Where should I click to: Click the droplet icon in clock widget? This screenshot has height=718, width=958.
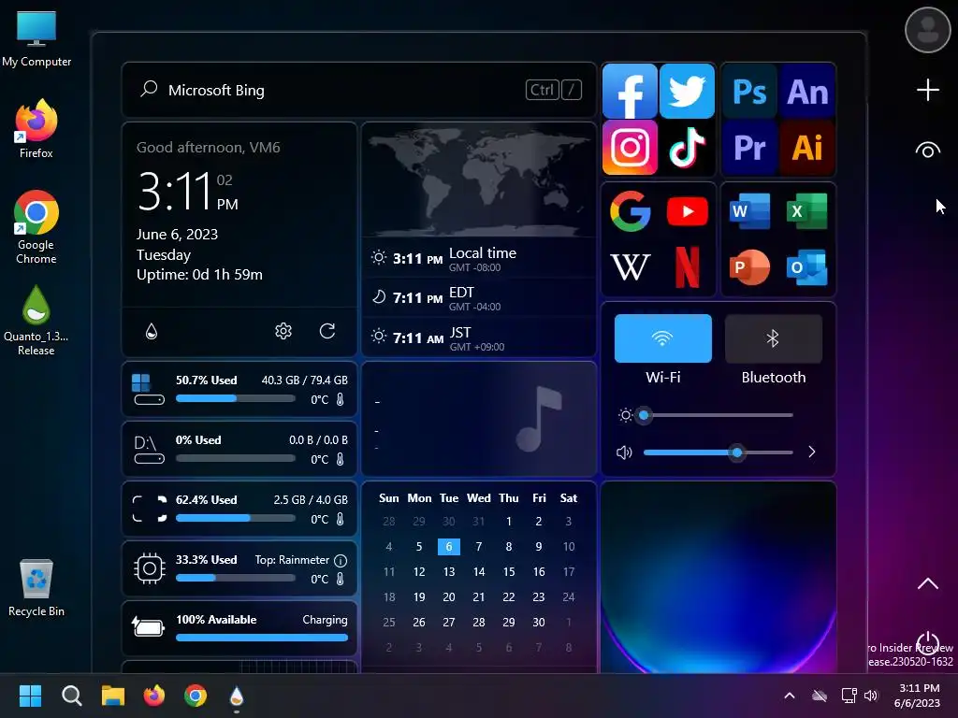tap(152, 331)
